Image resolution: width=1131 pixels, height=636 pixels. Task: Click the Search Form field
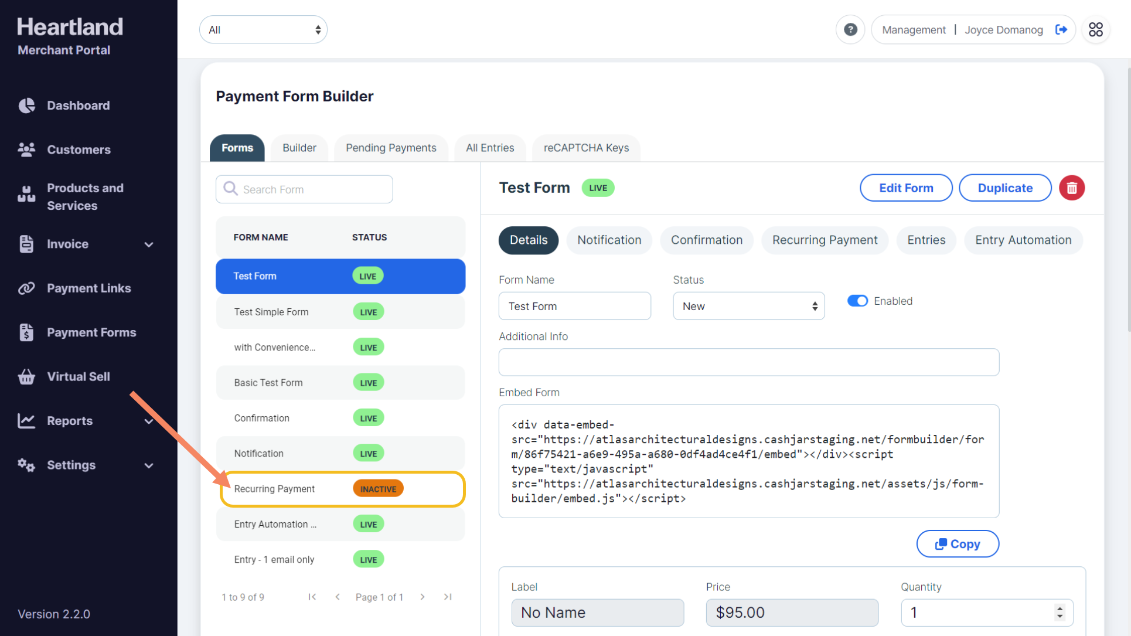click(x=305, y=189)
